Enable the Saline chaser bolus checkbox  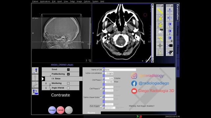[x=101, y=97]
